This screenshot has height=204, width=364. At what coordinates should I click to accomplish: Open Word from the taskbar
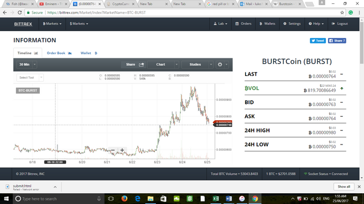click(229, 199)
